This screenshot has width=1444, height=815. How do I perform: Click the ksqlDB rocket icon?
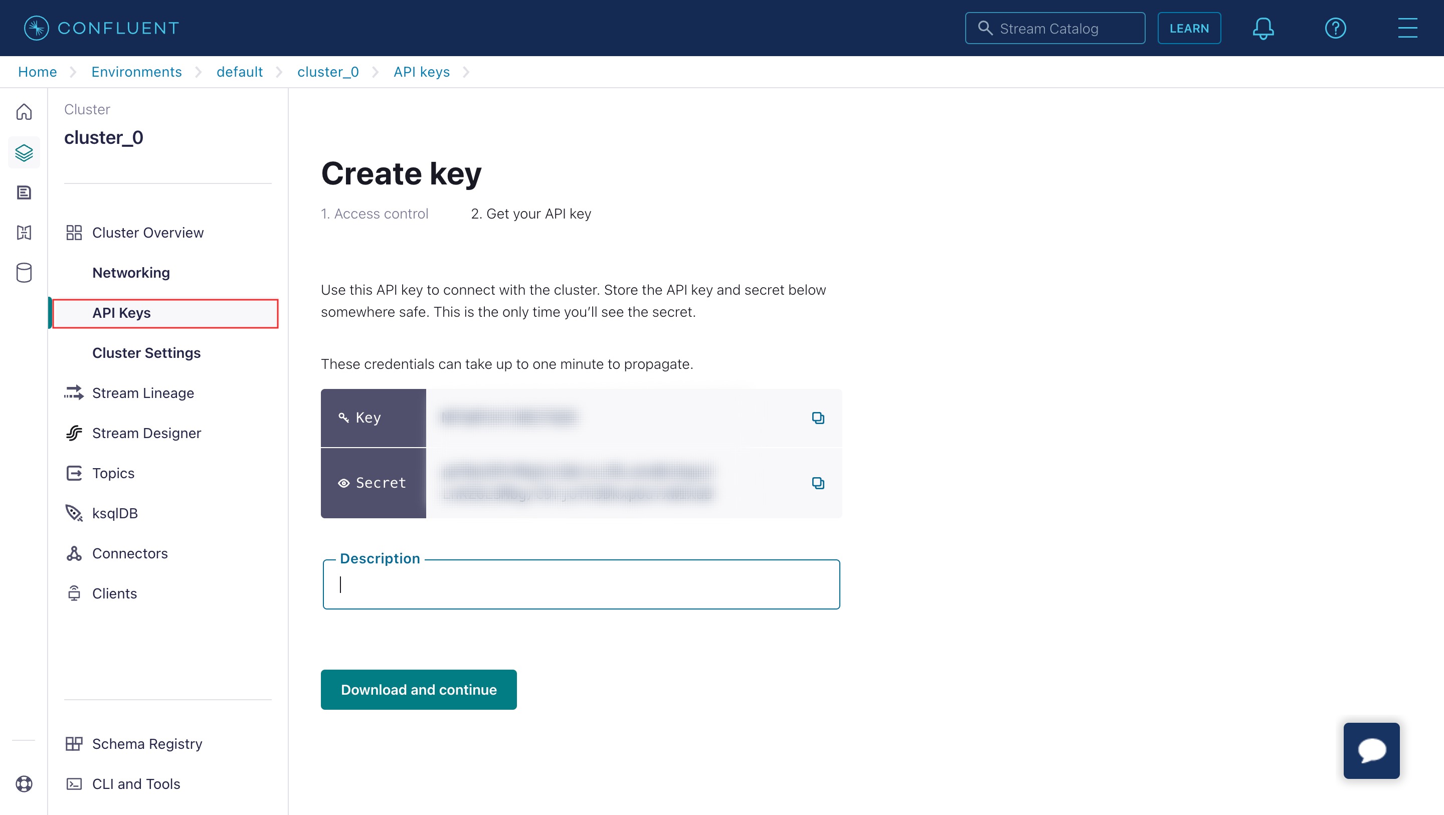74,513
